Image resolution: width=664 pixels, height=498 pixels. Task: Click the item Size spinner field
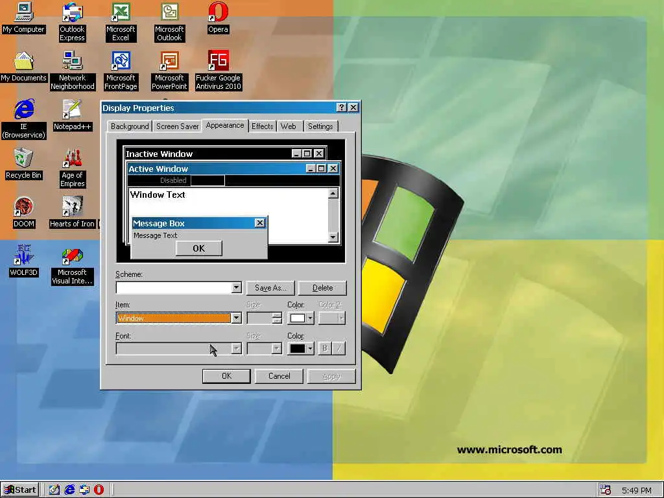[265, 318]
